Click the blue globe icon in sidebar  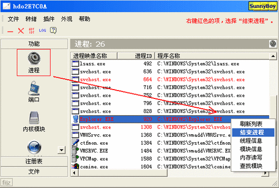click(x=34, y=147)
